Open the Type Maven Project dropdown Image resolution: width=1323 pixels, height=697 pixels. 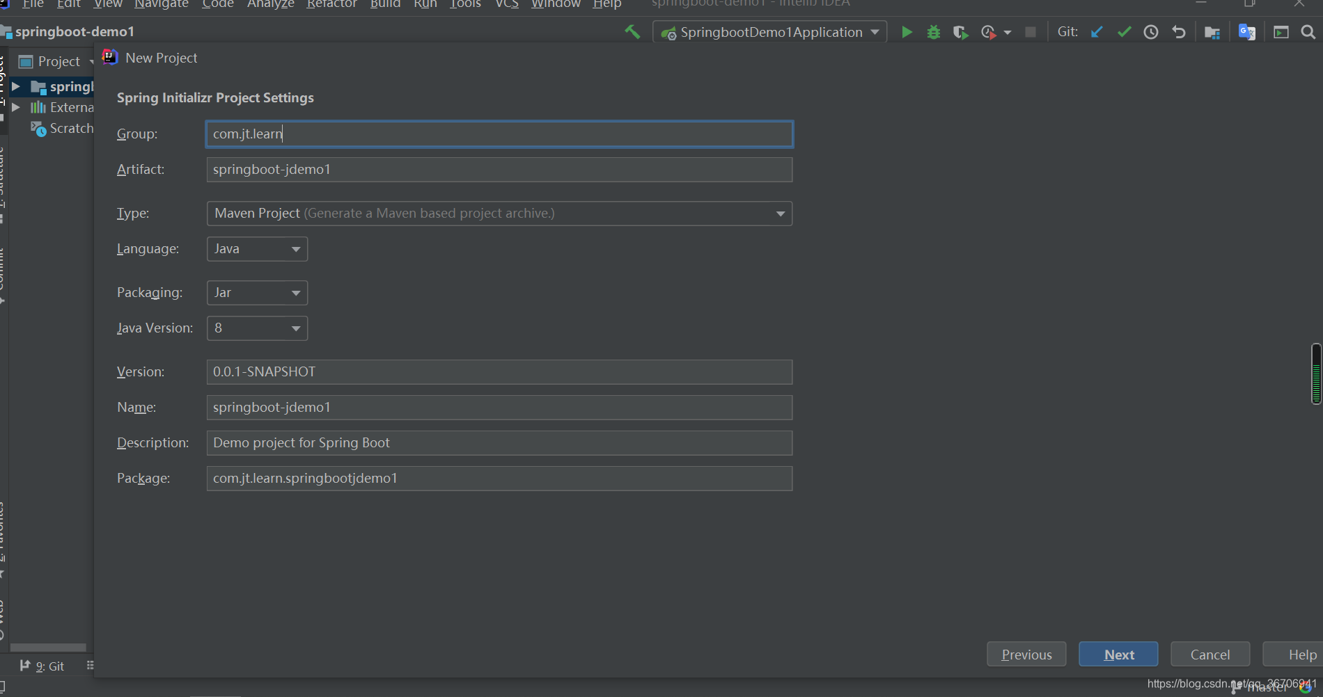[x=781, y=214]
